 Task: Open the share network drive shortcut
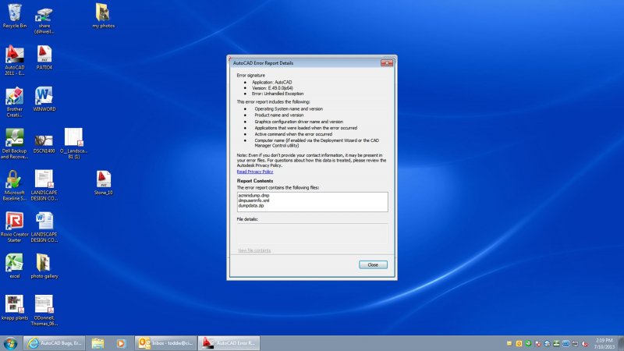pyautogui.click(x=44, y=20)
